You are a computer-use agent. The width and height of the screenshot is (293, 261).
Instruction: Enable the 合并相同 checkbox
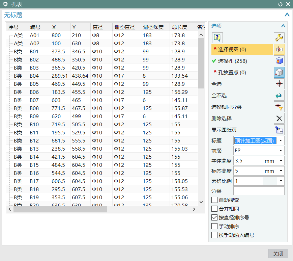[214, 209]
